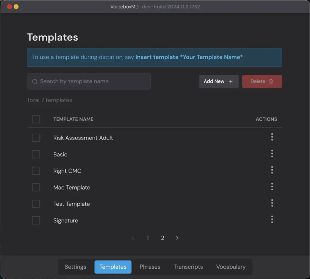310x279 pixels.
Task: Open three-dot menu for Basic template
Action: (x=272, y=154)
